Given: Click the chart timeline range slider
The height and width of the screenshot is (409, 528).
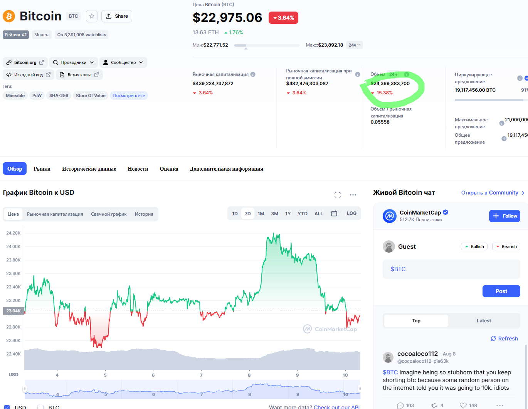Looking at the screenshot, I should click(192, 389).
